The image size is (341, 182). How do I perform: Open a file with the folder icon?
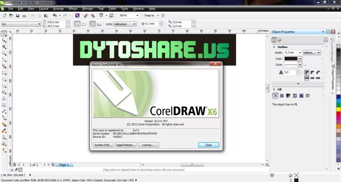(x=11, y=15)
